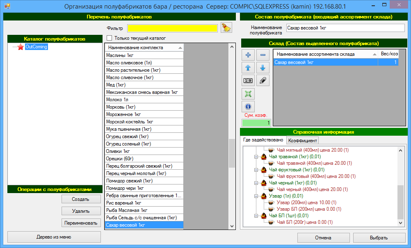Image resolution: width=411 pixels, height=248 pixels.
Task: Select row Морской коктейль 1кг
Action: click(144, 122)
